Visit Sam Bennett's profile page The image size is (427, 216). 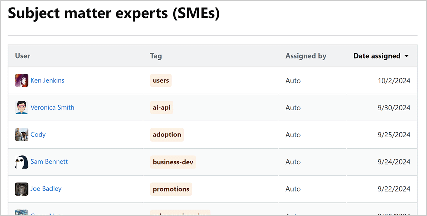click(x=49, y=162)
